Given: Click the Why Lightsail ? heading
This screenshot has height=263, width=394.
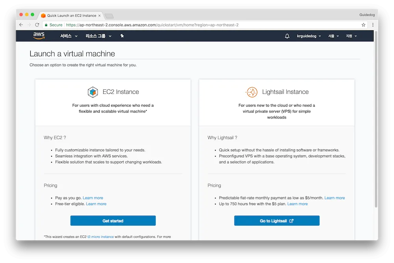Looking at the screenshot, I should point(222,137).
